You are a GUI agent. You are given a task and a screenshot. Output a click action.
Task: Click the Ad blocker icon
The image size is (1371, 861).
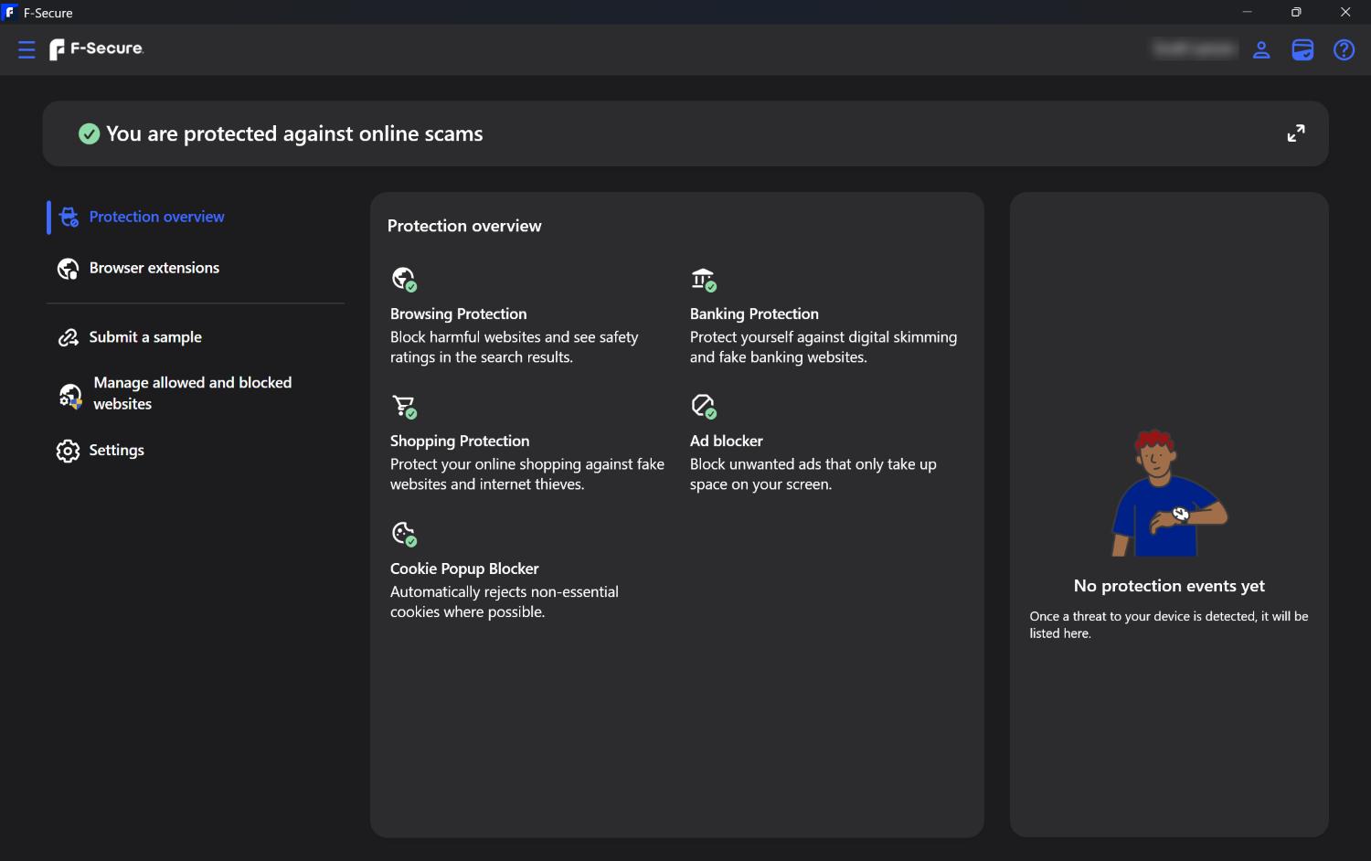[704, 406]
